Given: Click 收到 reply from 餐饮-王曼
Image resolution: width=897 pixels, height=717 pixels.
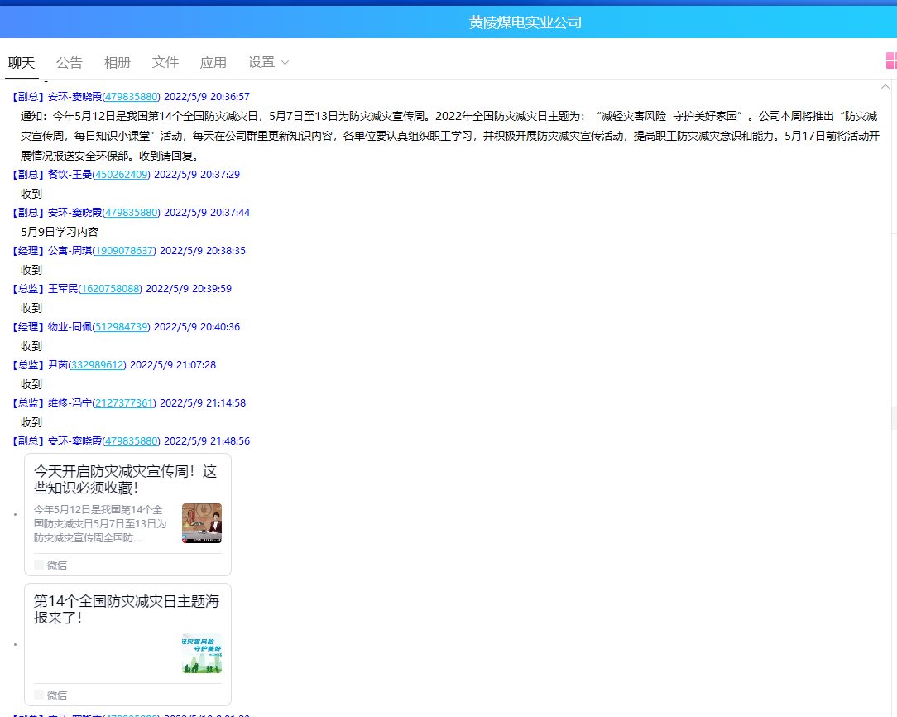Looking at the screenshot, I should point(31,194).
